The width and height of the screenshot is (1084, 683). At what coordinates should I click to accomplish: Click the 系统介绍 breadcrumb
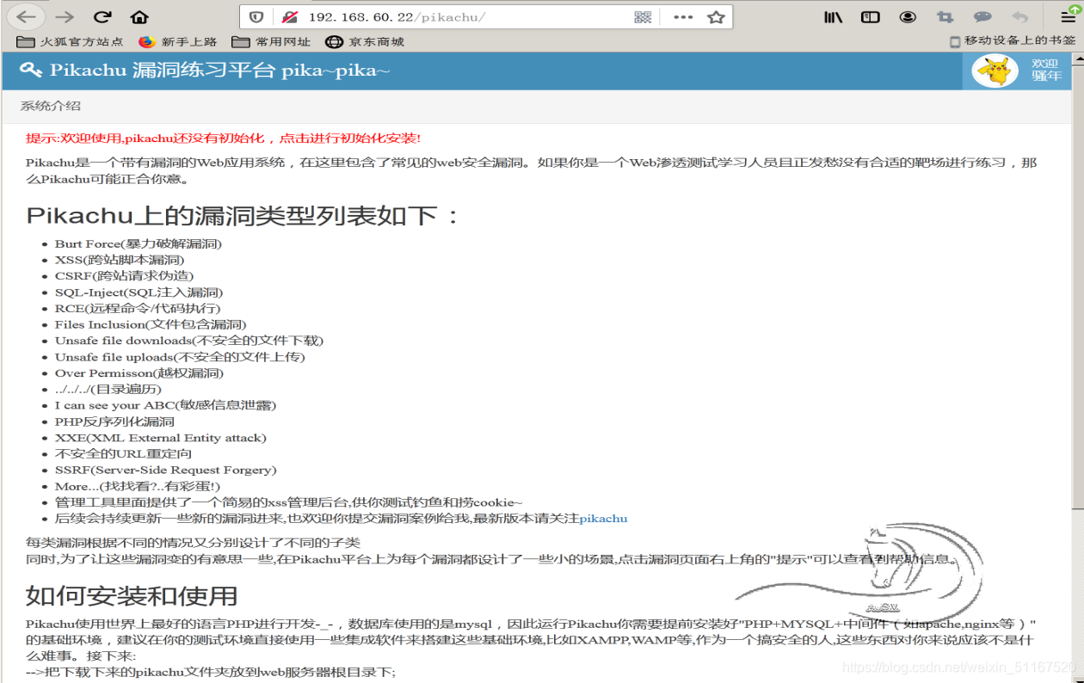[x=50, y=106]
